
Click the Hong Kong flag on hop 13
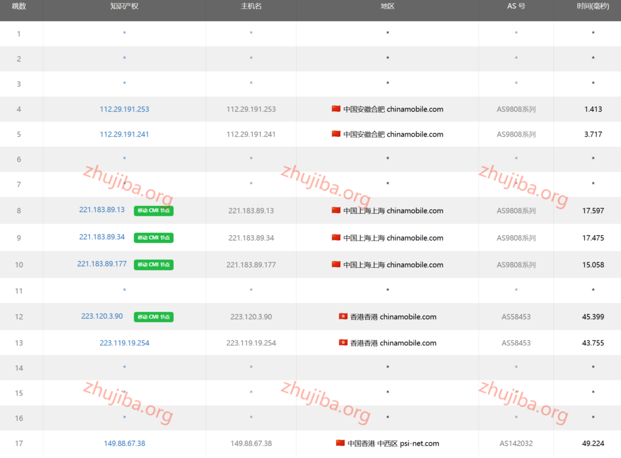click(x=341, y=342)
